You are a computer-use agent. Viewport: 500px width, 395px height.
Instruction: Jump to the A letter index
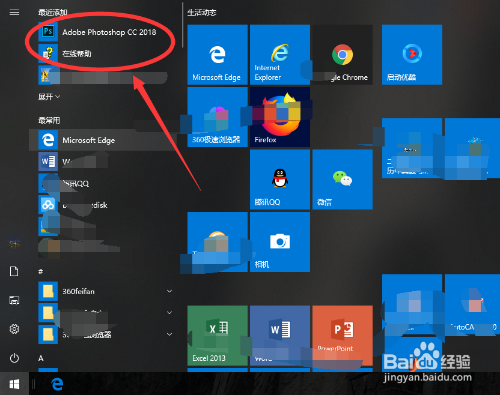coord(41,358)
